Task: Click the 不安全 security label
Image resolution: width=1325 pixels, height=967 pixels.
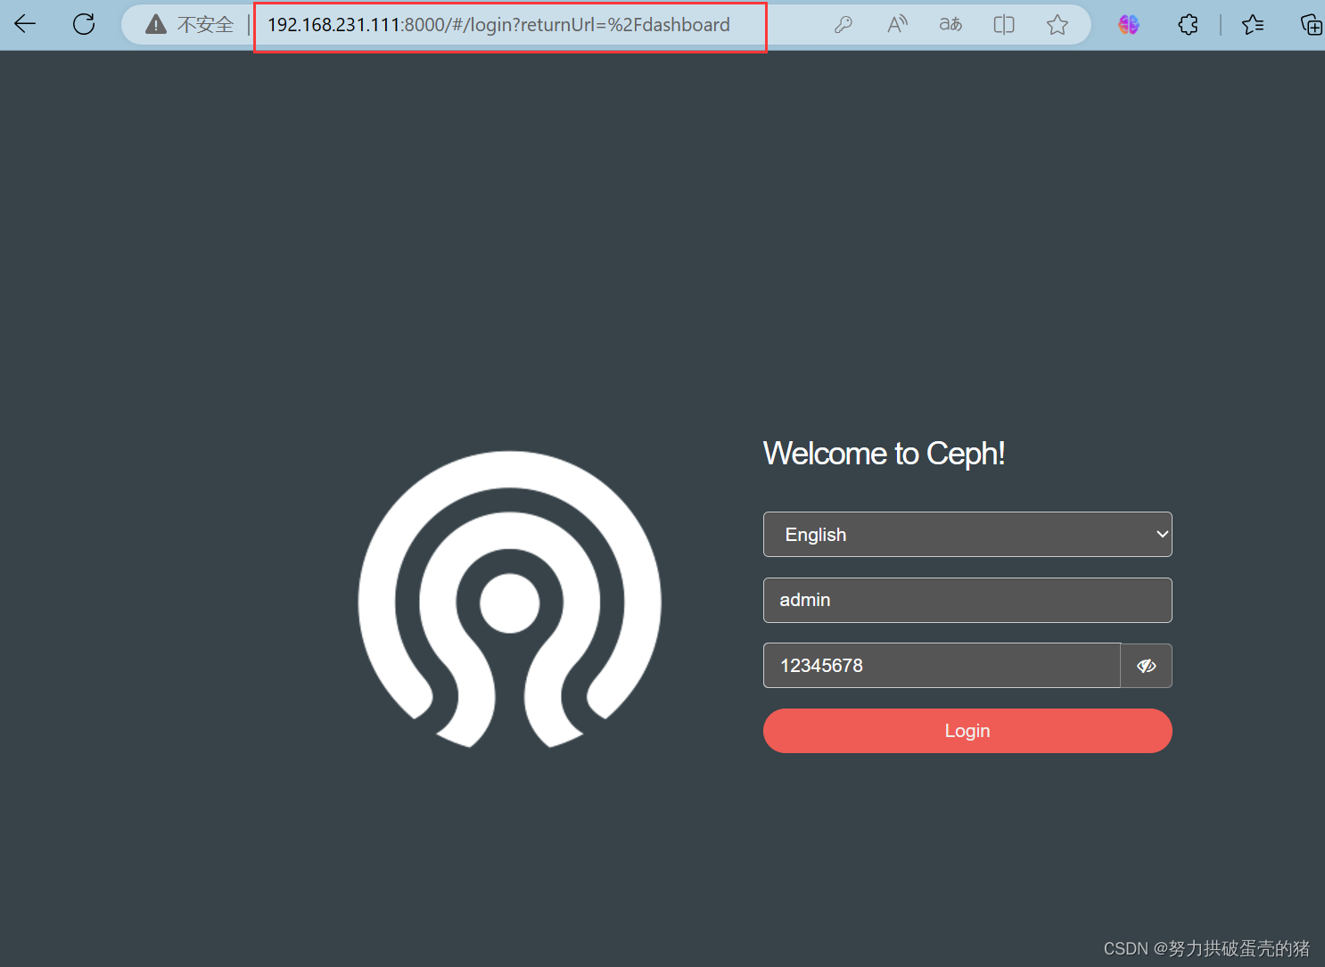Action: click(205, 25)
